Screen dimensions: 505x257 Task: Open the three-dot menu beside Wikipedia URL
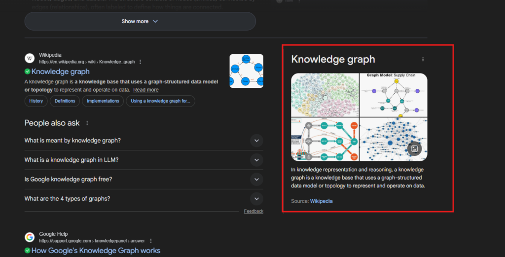(141, 62)
